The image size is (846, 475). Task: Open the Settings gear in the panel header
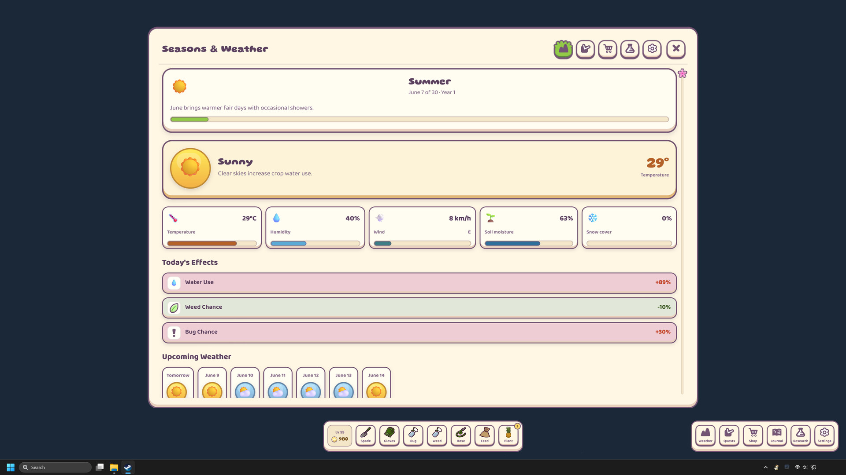(652, 49)
